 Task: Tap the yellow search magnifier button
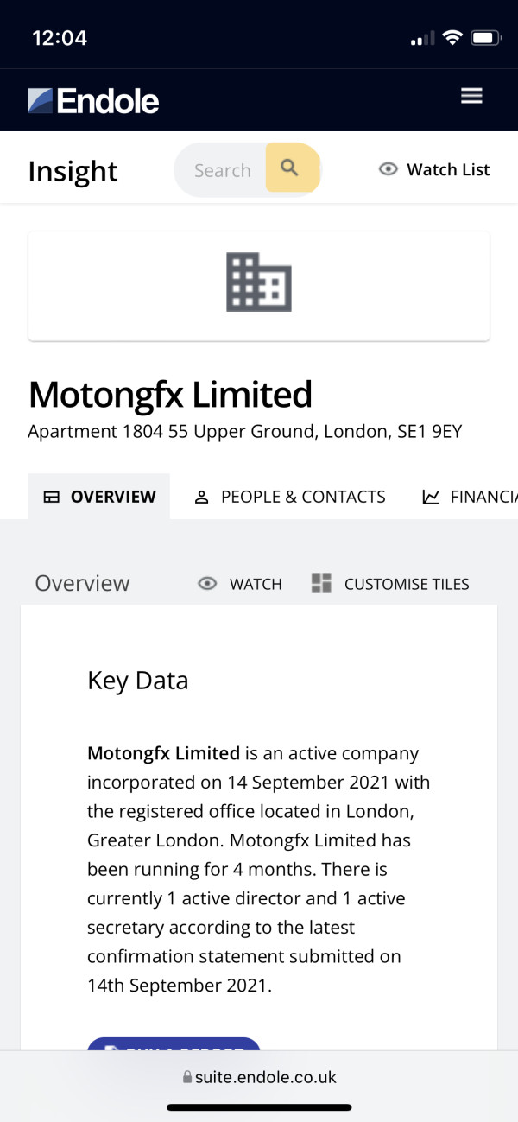292,168
